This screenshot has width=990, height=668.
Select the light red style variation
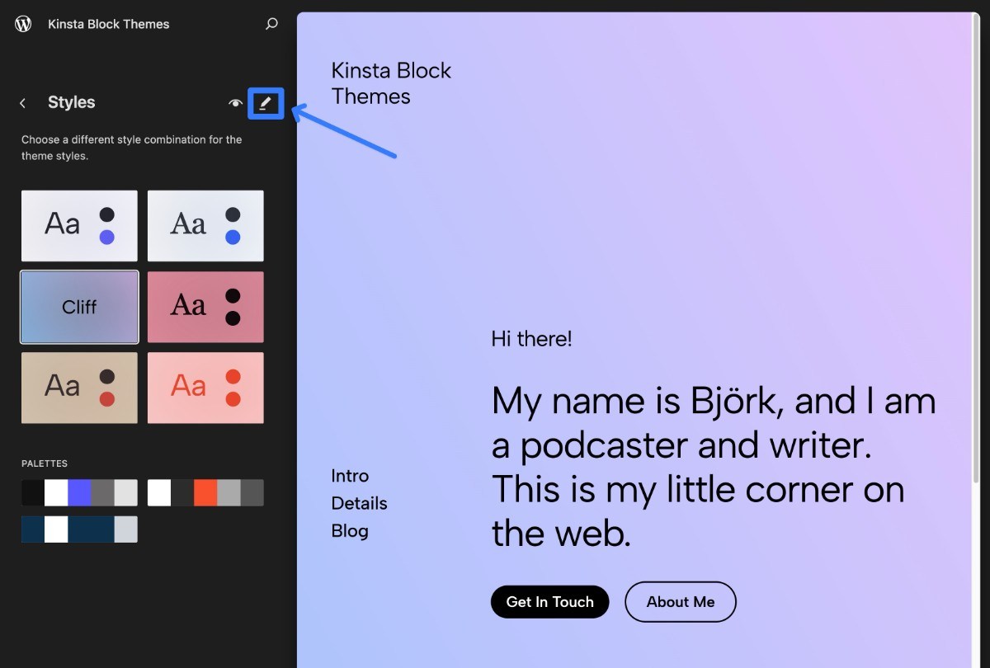[x=205, y=388]
